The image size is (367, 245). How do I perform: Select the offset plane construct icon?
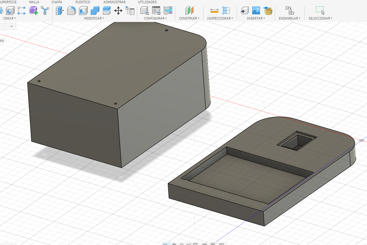(x=189, y=11)
